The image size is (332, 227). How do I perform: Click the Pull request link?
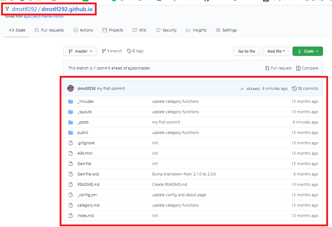[x=278, y=68]
